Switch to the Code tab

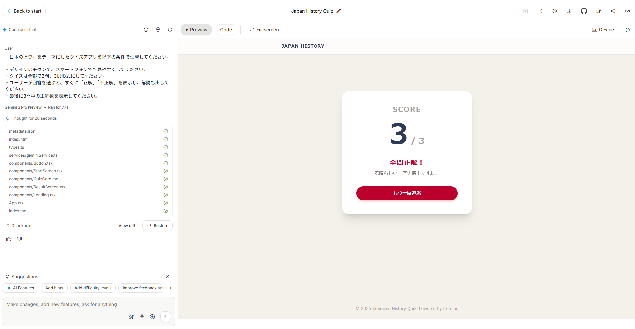tap(226, 30)
